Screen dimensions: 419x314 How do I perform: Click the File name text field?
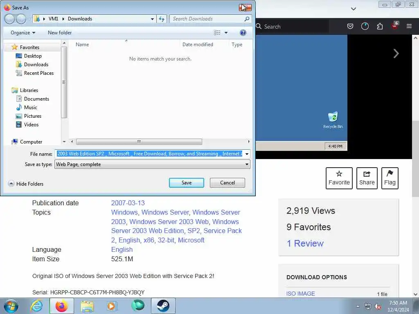click(x=149, y=154)
